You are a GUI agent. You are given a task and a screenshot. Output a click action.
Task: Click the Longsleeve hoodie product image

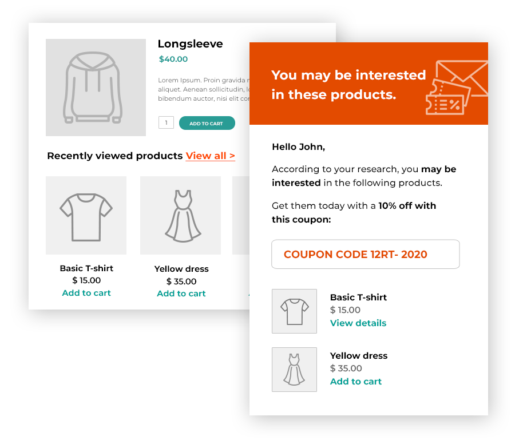pos(96,87)
